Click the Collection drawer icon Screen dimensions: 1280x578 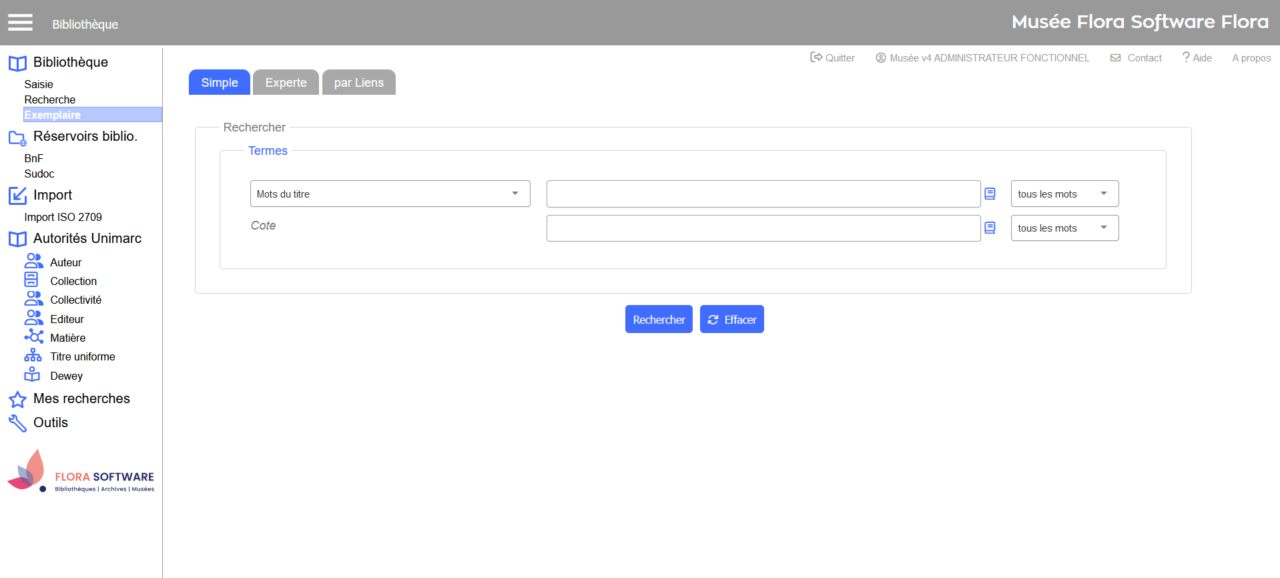click(x=31, y=279)
